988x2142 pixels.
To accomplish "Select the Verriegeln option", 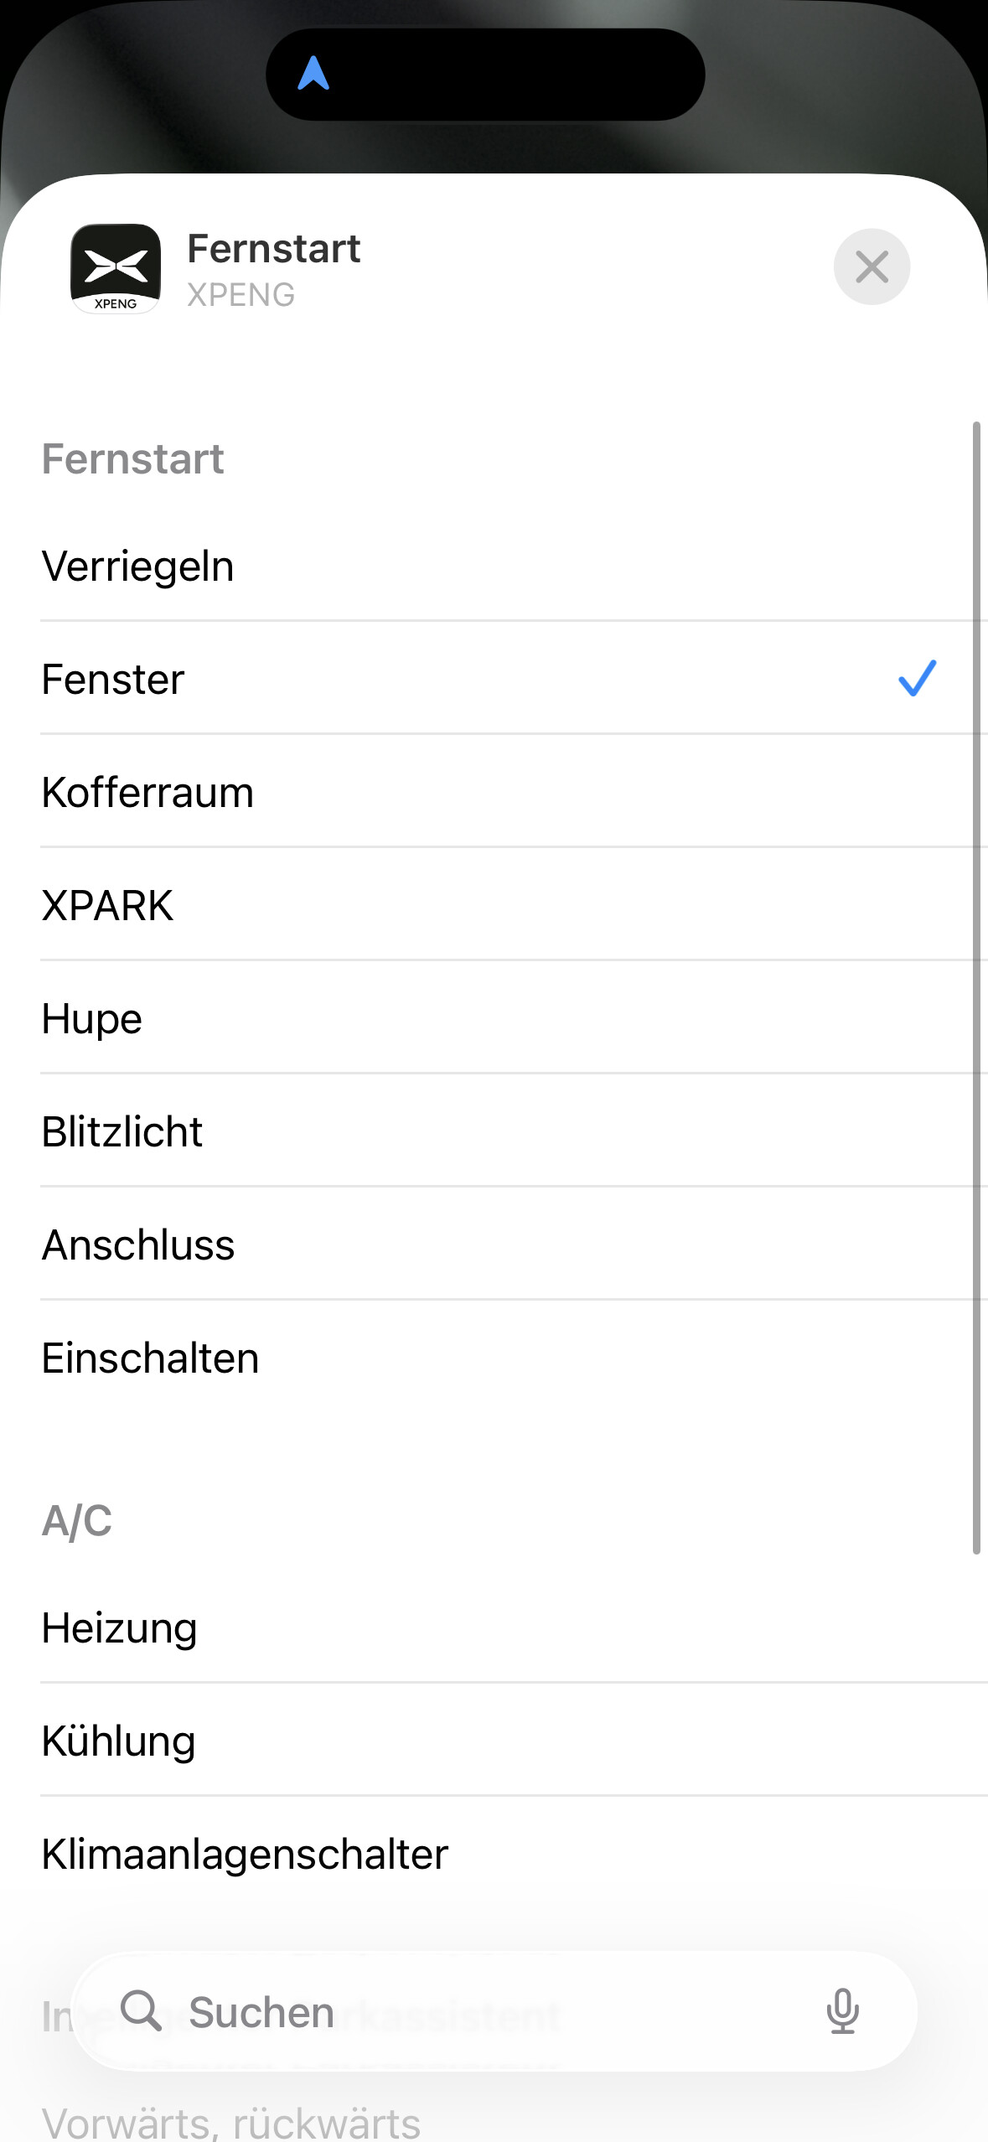I will (x=138, y=567).
